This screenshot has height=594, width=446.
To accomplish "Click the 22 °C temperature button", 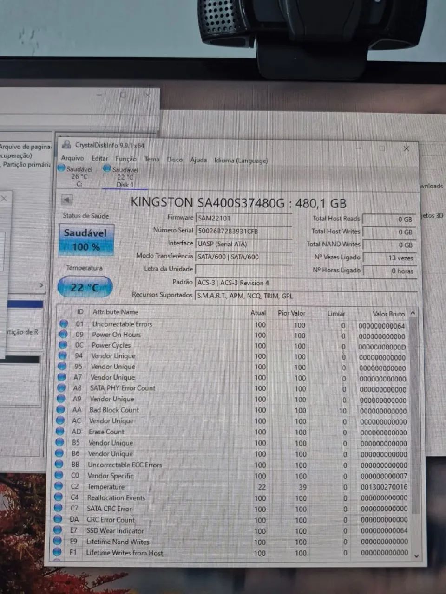I will 85,287.
